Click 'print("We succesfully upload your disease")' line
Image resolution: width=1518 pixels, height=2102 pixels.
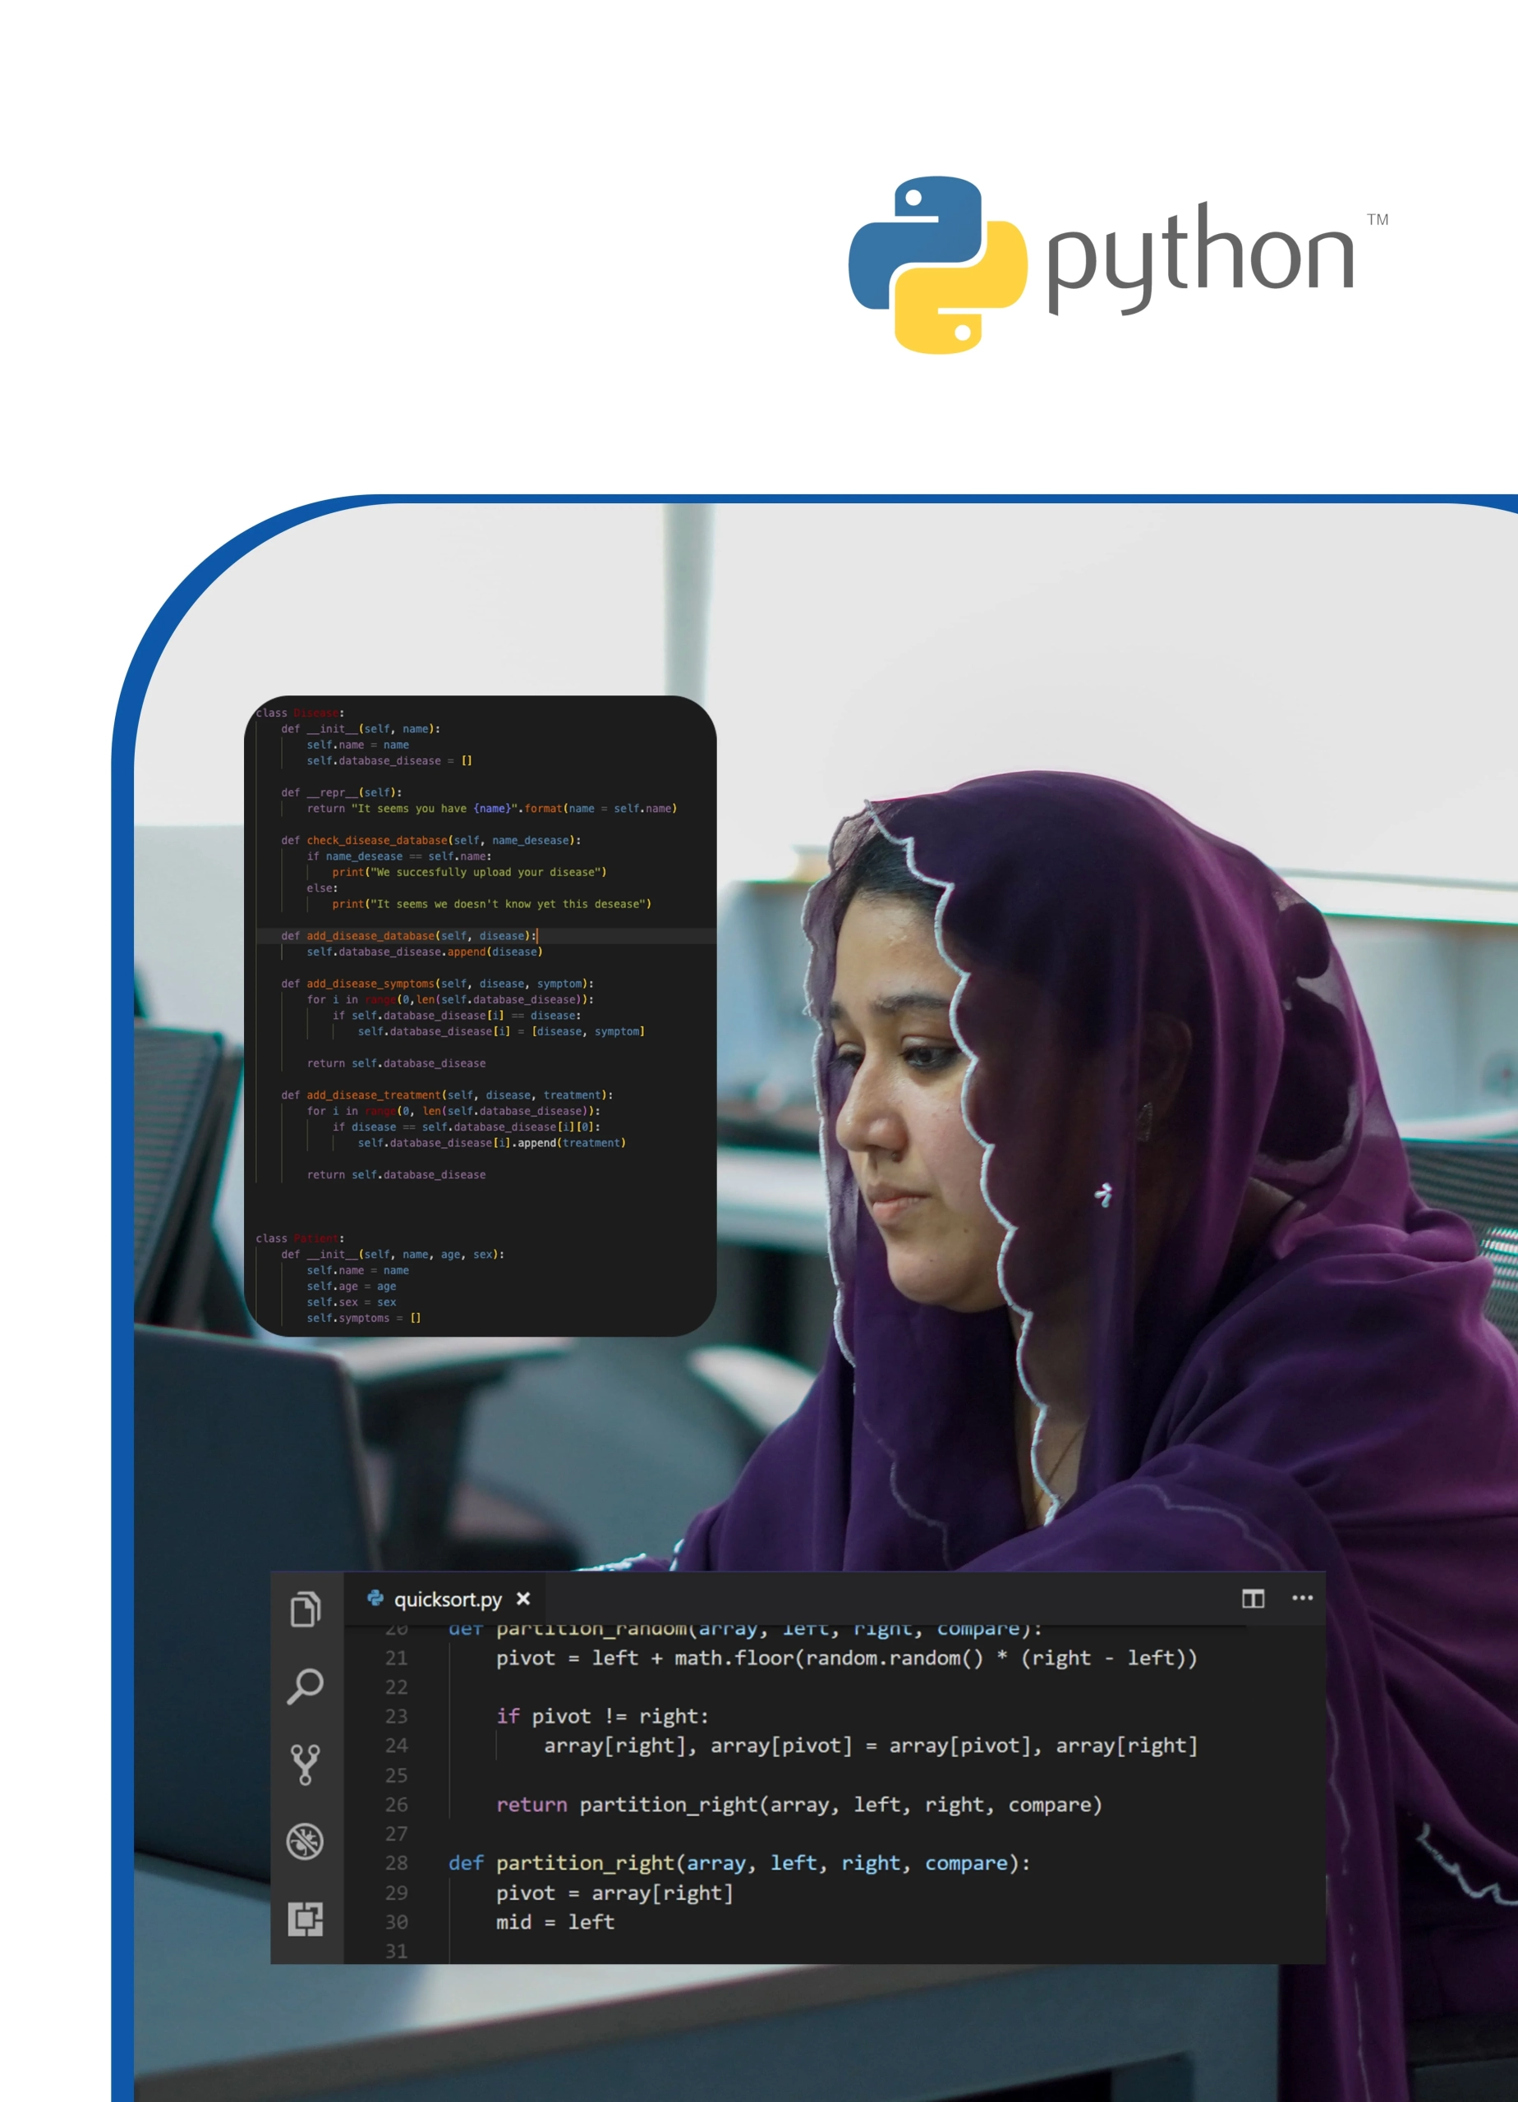pyautogui.click(x=469, y=872)
